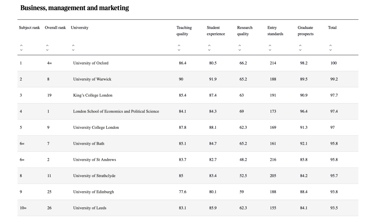The image size is (375, 217).
Task: Sort table by Overall rank arrows
Action: coord(47,48)
